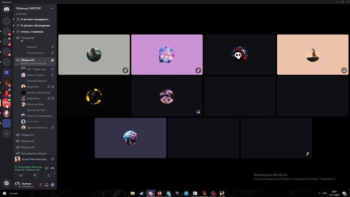Select the purple anime avatar participant tile

[167, 55]
